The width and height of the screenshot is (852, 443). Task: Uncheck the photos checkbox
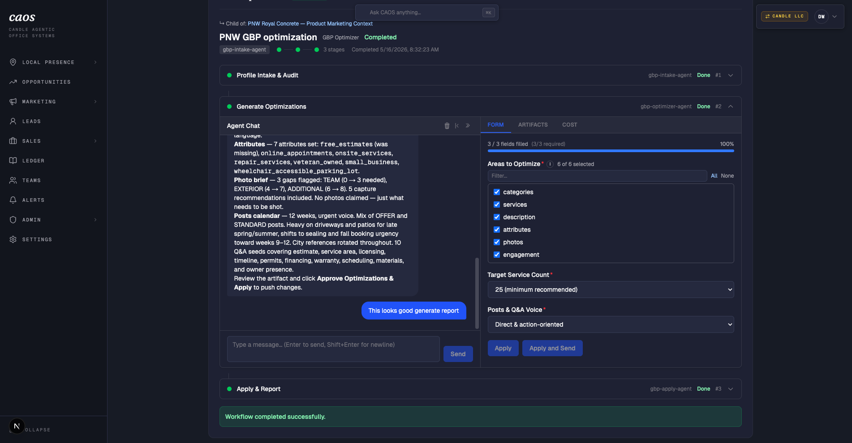point(497,242)
